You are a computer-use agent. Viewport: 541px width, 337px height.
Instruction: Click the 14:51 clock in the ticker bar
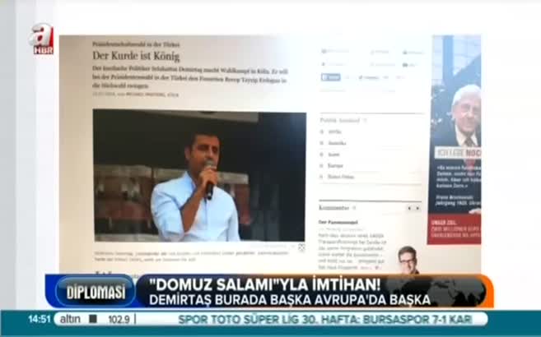coord(40,319)
